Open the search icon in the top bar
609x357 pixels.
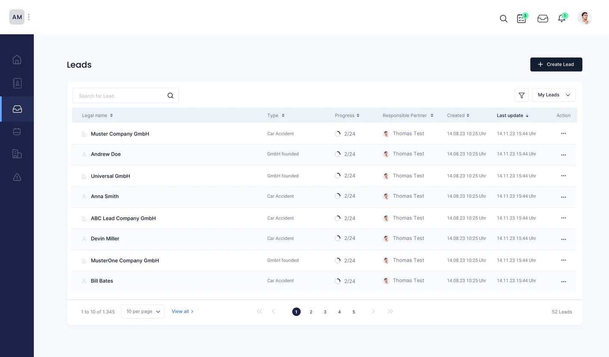pyautogui.click(x=503, y=19)
